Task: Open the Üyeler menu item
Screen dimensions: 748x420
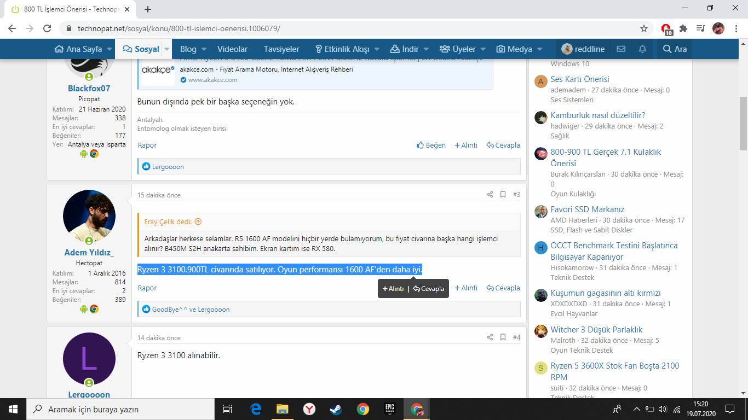Action: 458,49
